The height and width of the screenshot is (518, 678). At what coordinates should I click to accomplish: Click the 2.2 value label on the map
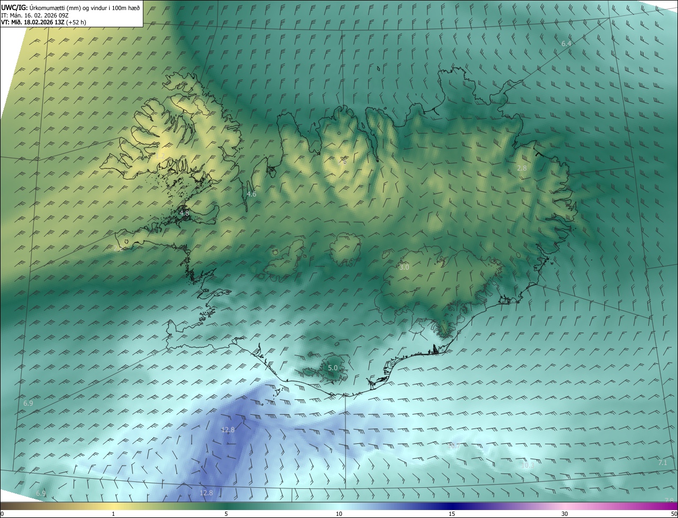[x=119, y=248]
